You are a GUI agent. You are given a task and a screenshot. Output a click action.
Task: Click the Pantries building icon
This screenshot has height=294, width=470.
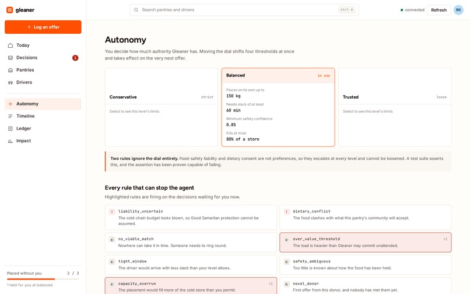pos(10,70)
